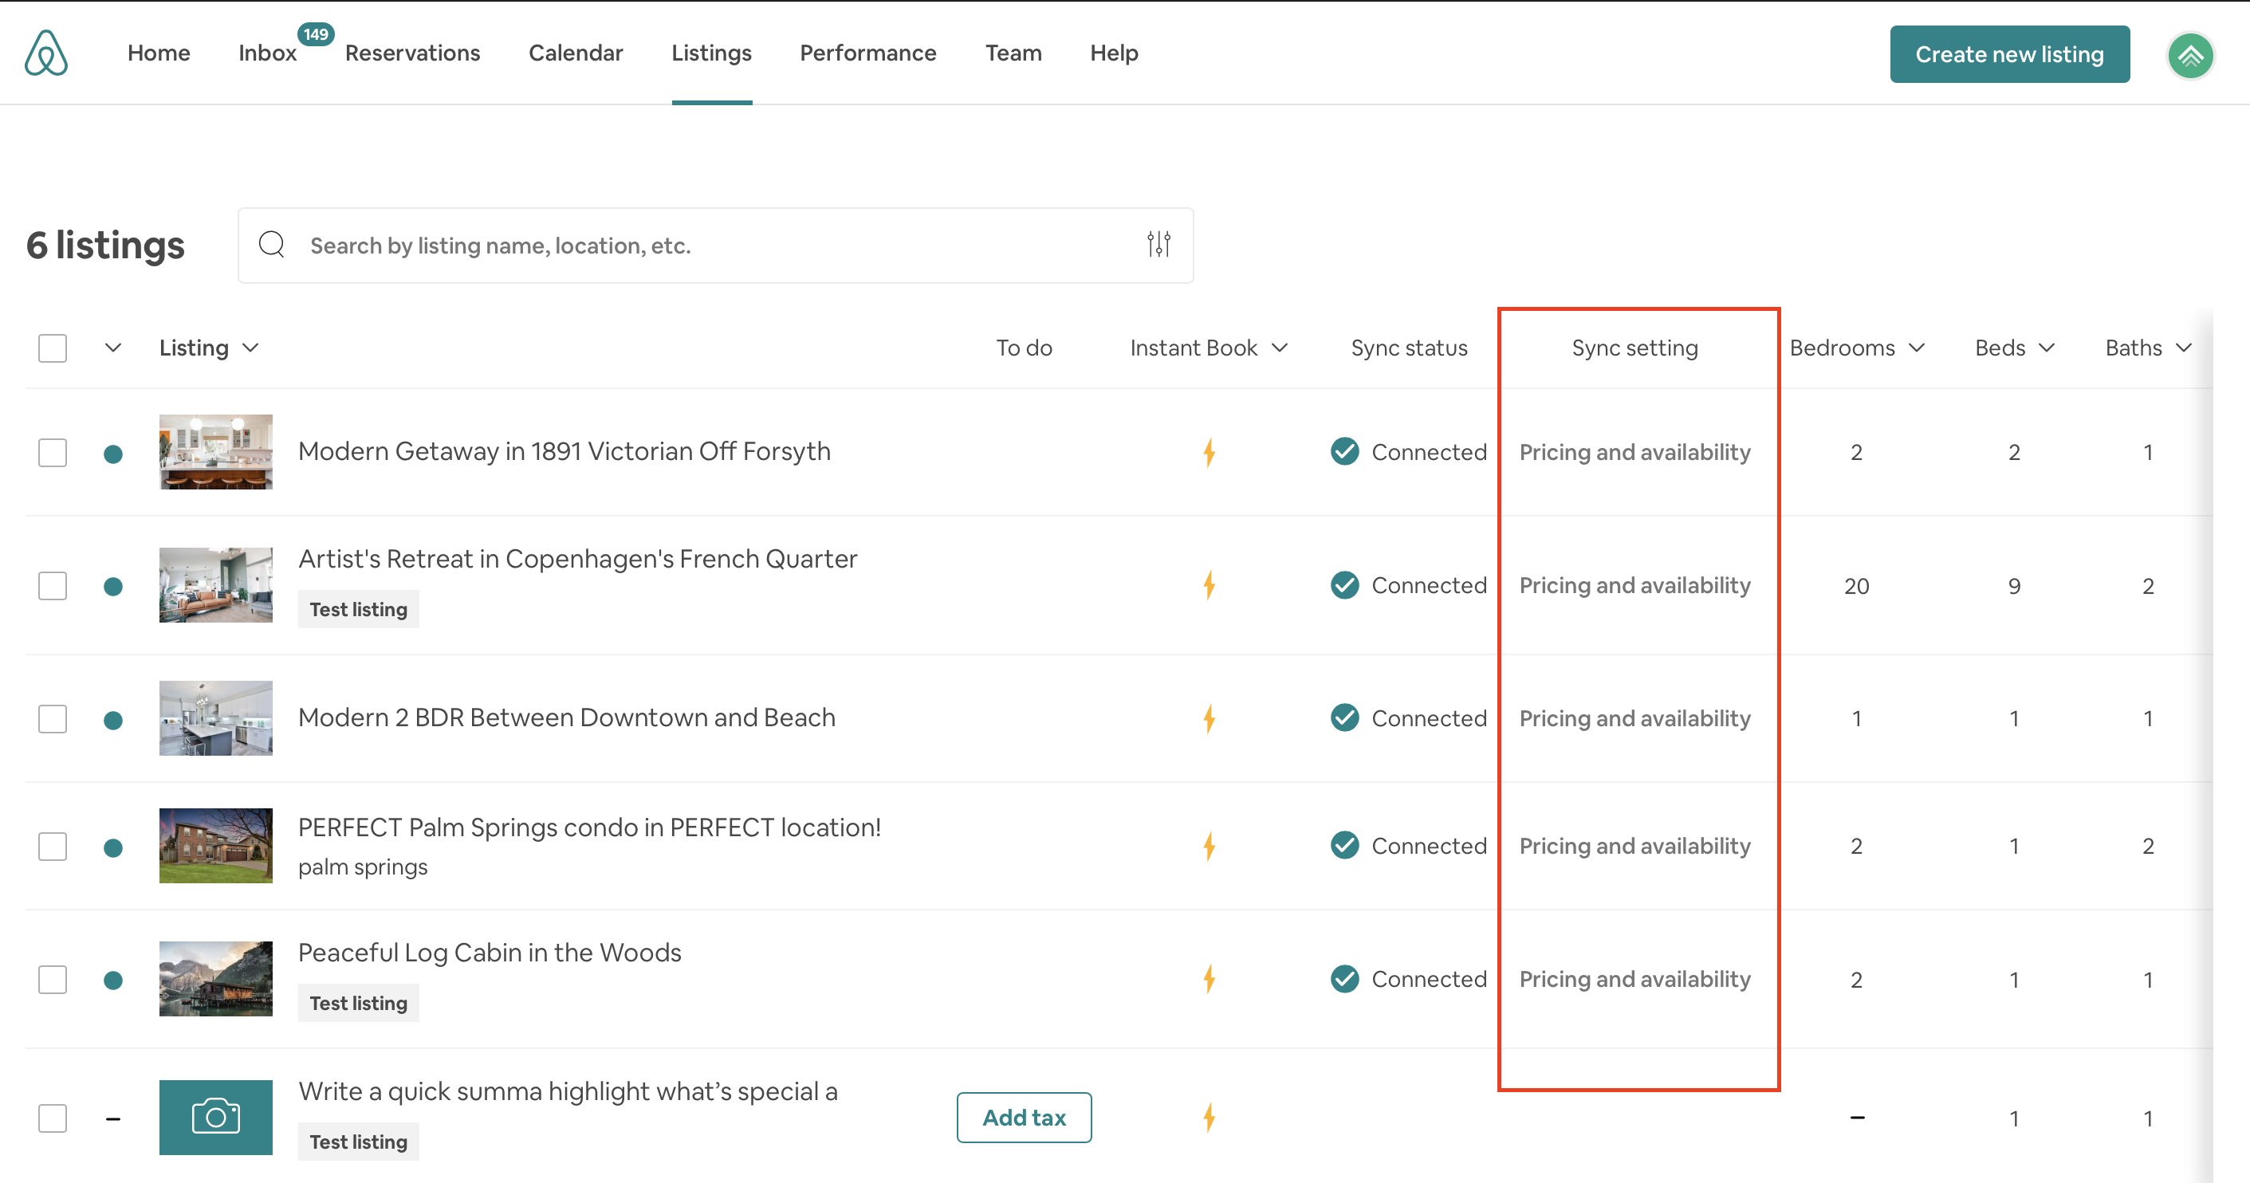Click the Instant Book lightning icon for Modern 2 BDR

(1210, 717)
